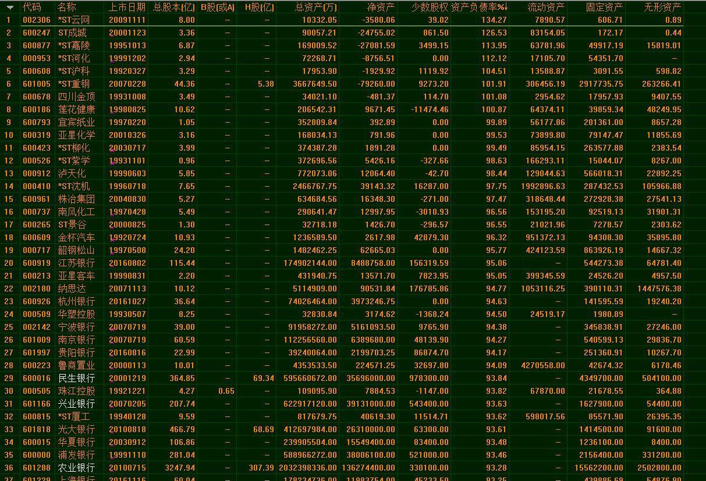The width and height of the screenshot is (706, 481).
Task: Click the 无形资产 column header
Action: pos(662,7)
